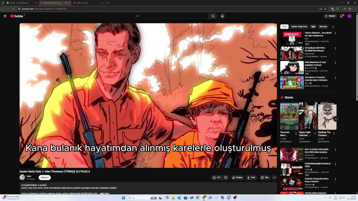
Task: Switch to the Kick Dashboard browser tab
Action: coord(22,3)
